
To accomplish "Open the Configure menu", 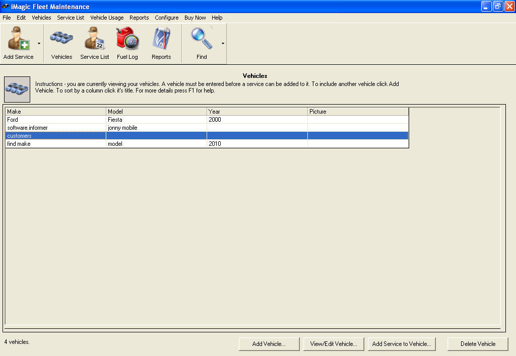I will click(166, 18).
